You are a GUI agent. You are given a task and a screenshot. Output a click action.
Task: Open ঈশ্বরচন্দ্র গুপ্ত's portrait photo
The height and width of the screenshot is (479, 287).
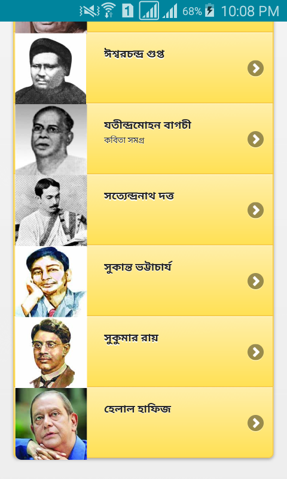pos(51,68)
